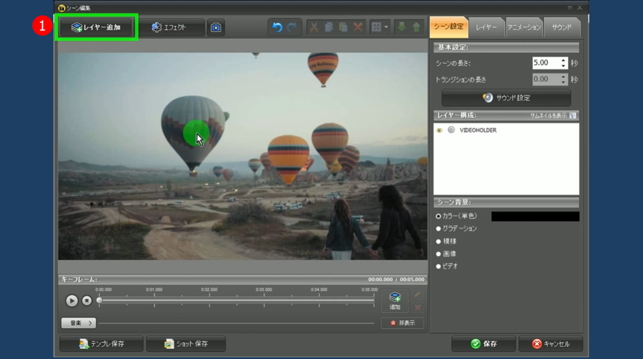Click the レイヤー追加 button
This screenshot has width=643, height=359.
click(x=97, y=27)
